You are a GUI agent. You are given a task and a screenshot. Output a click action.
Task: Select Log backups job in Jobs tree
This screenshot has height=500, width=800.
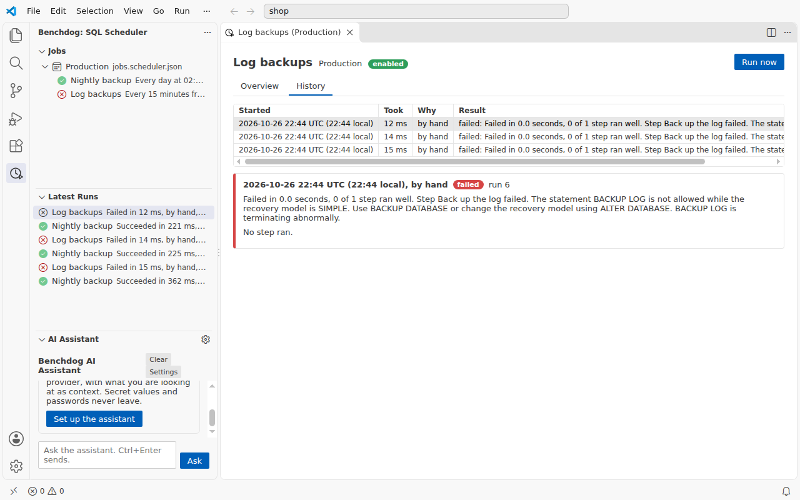click(124, 94)
